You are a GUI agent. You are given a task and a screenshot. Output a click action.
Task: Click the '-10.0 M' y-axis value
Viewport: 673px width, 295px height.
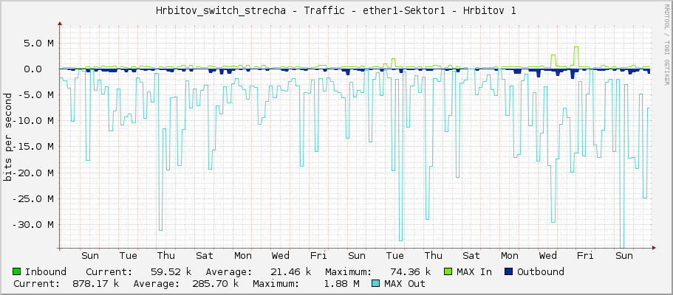pyautogui.click(x=33, y=121)
